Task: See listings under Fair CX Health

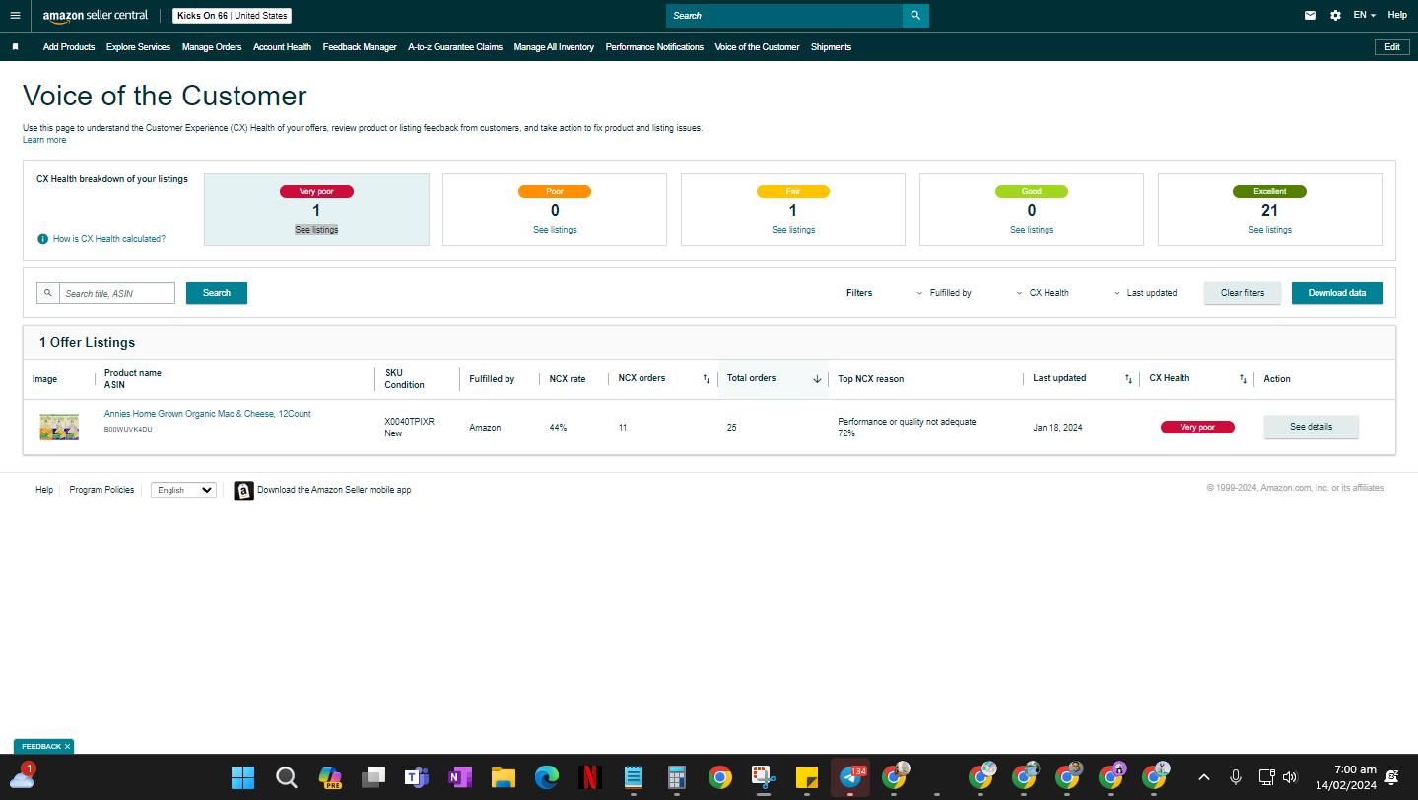Action: pos(793,230)
